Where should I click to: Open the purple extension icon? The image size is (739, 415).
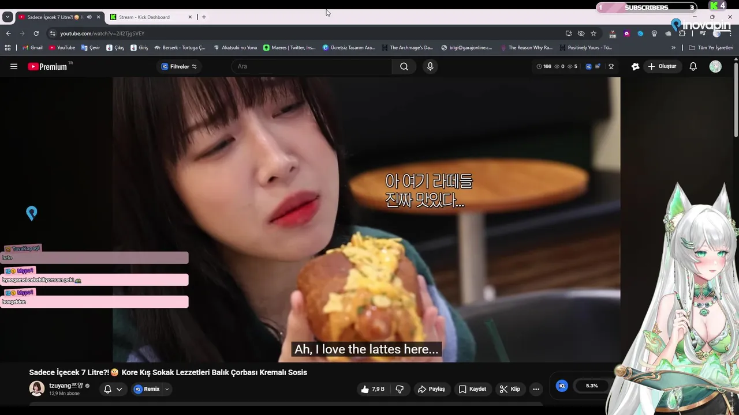pyautogui.click(x=627, y=33)
